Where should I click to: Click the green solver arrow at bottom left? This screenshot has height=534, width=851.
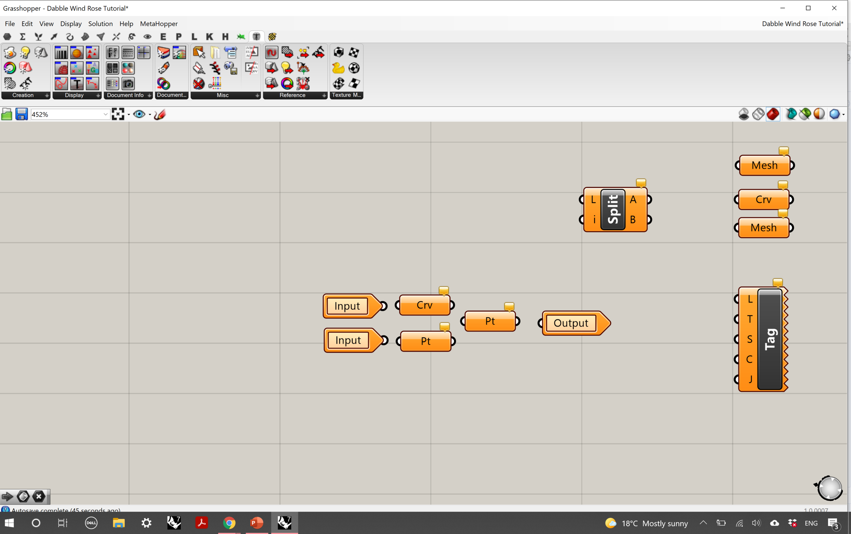[7, 496]
